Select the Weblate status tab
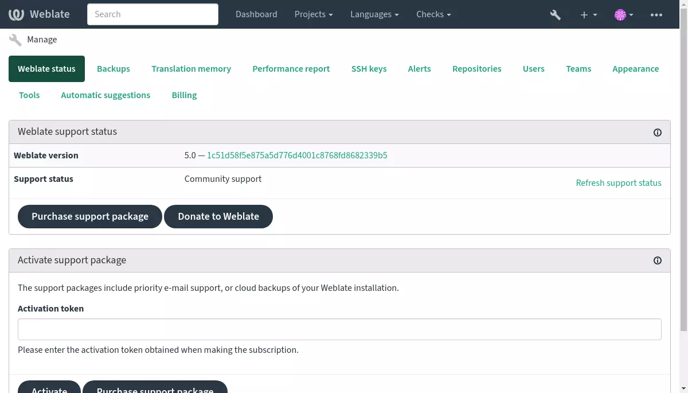Image resolution: width=688 pixels, height=393 pixels. (x=46, y=69)
